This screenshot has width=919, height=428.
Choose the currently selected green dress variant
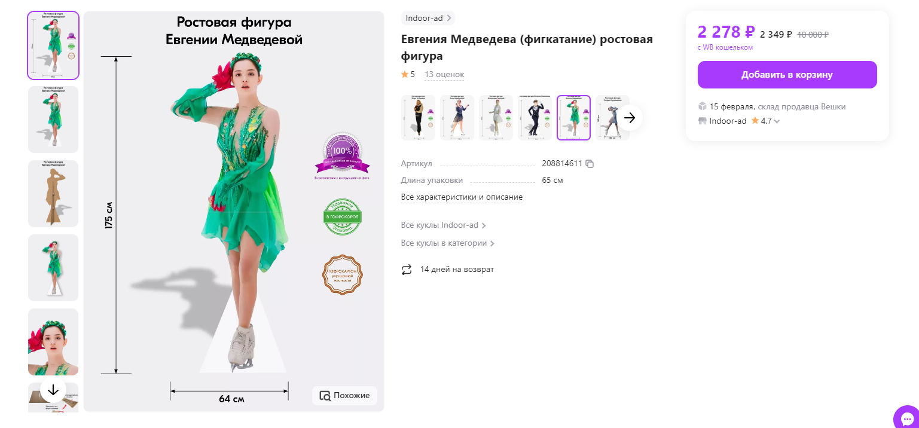[x=573, y=118]
